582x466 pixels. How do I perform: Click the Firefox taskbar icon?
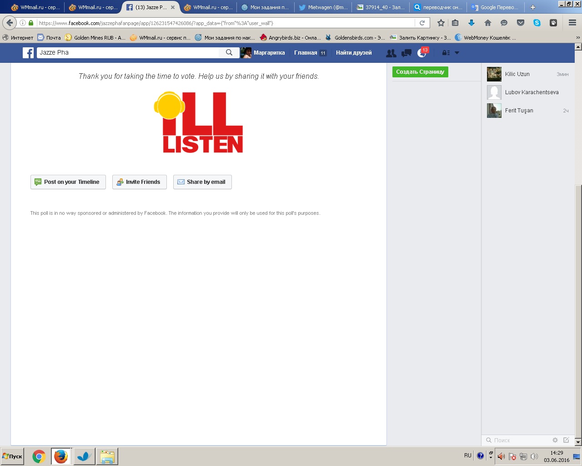(61, 456)
